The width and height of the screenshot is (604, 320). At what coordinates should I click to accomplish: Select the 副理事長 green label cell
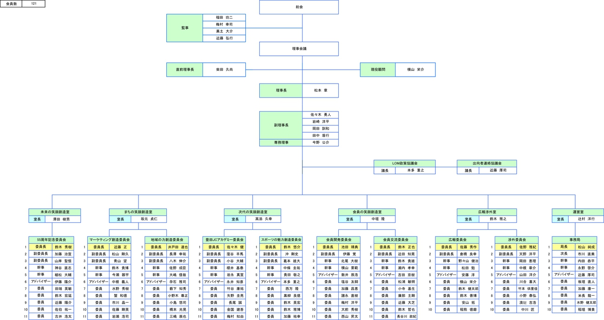pyautogui.click(x=281, y=125)
